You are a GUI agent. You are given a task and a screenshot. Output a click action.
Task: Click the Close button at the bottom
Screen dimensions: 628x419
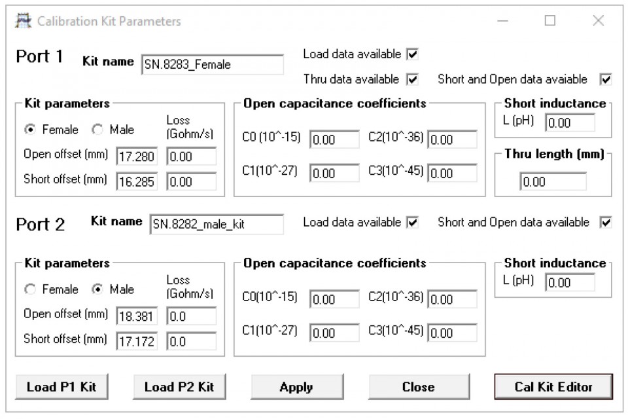tap(418, 387)
